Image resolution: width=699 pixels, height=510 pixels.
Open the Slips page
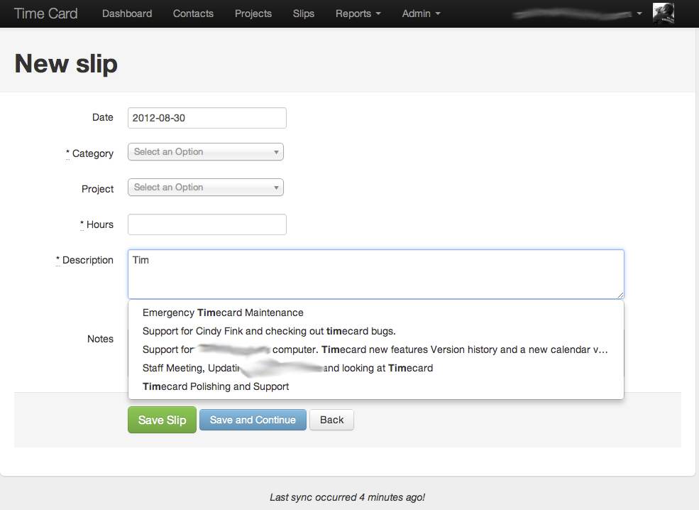click(x=304, y=13)
